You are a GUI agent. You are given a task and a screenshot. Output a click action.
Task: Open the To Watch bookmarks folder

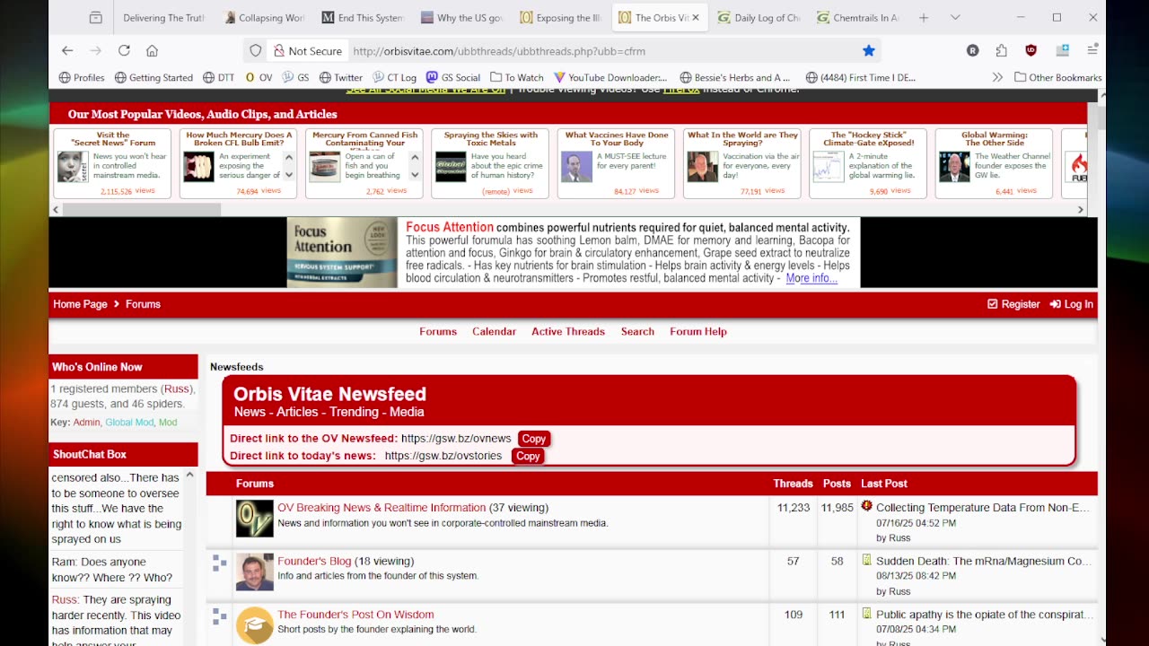517,77
